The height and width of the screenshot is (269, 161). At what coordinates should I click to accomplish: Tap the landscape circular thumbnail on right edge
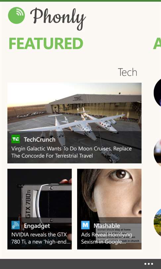157,222
